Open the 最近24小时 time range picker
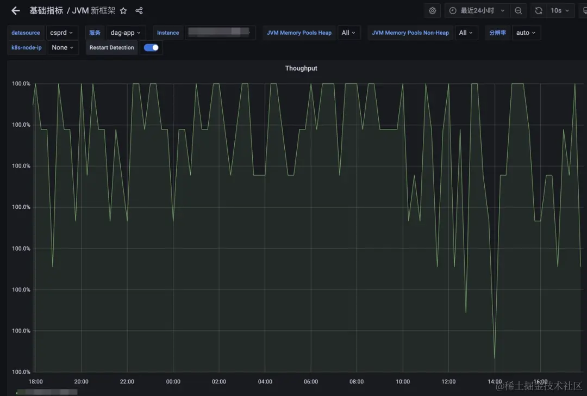The image size is (587, 396). (x=477, y=10)
